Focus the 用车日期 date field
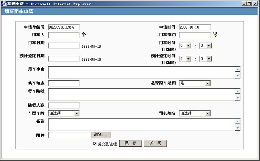 pyautogui.click(x=64, y=46)
